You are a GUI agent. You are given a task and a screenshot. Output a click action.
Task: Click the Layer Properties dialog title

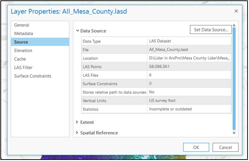coord(69,11)
